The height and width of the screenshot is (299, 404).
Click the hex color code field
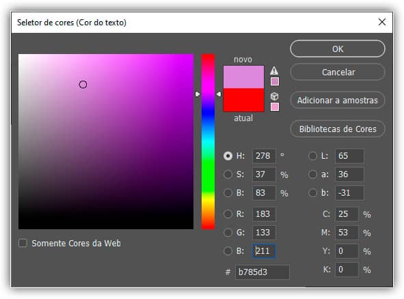[x=262, y=272]
